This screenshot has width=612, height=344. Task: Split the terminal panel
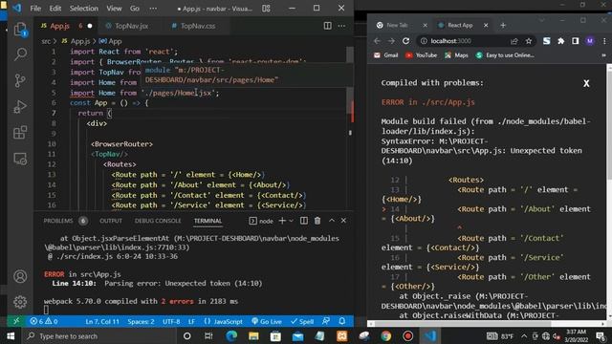304,221
